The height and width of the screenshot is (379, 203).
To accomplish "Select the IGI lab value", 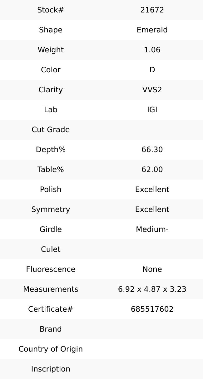I will [x=152, y=110].
